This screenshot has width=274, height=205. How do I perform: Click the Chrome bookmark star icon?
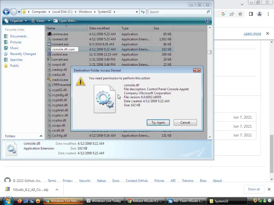point(241,14)
